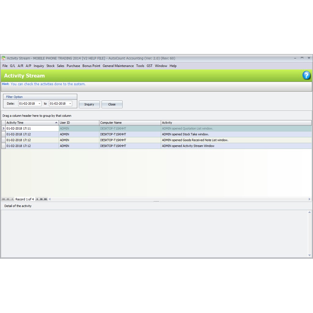The height and width of the screenshot is (313, 313).
Task: Go to next record in navigator
Action: [x=37, y=199]
